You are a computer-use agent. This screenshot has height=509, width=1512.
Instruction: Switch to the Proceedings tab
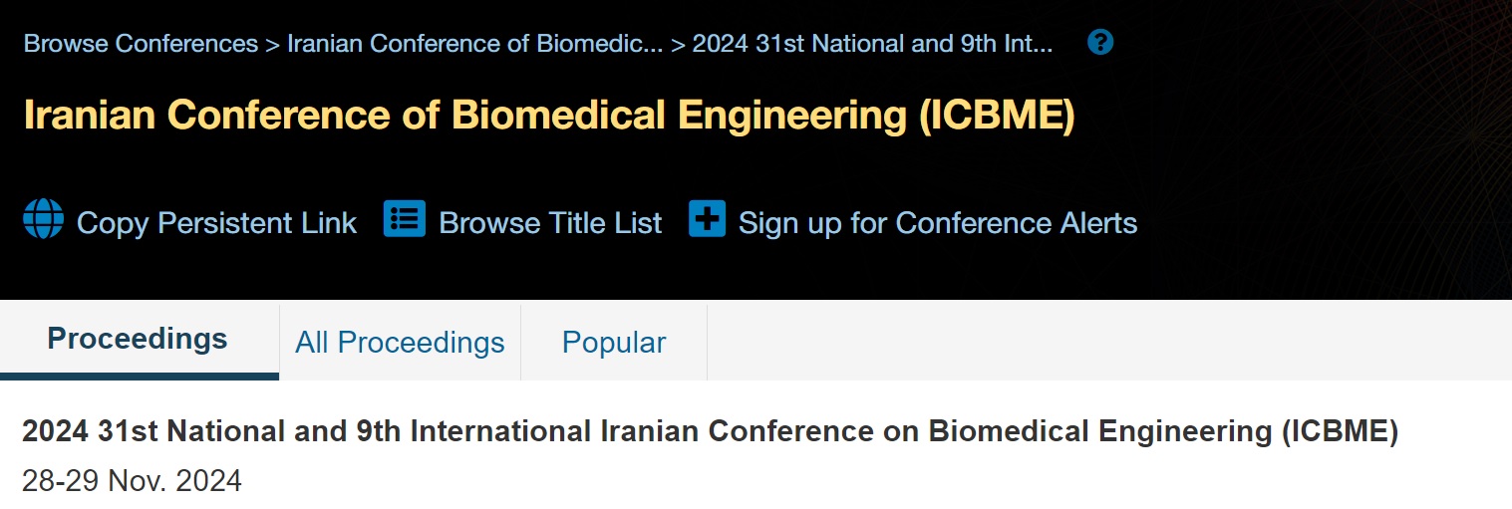pos(138,340)
